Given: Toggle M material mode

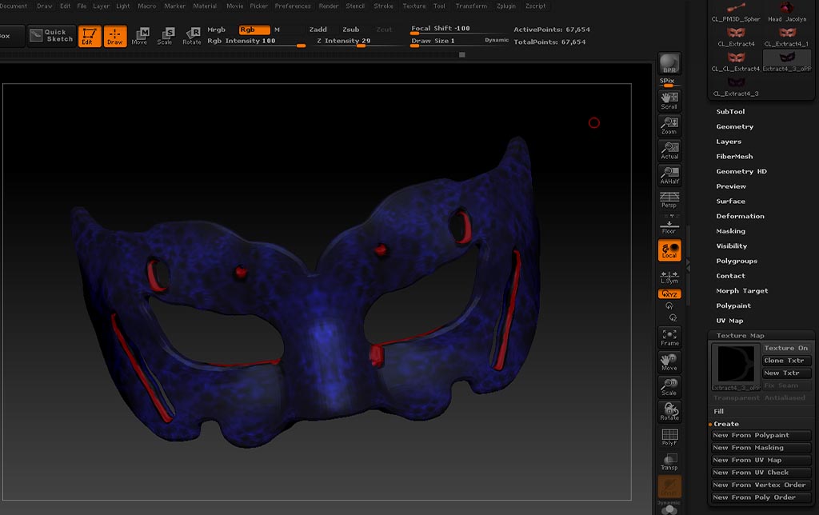Looking at the screenshot, I should [278, 30].
